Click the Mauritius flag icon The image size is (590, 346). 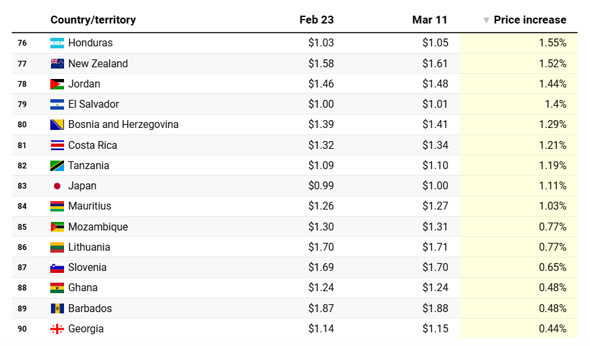pyautogui.click(x=57, y=206)
